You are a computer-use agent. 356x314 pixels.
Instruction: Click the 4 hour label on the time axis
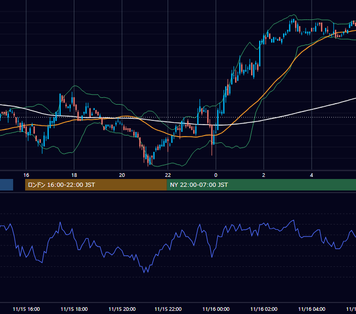(311, 175)
